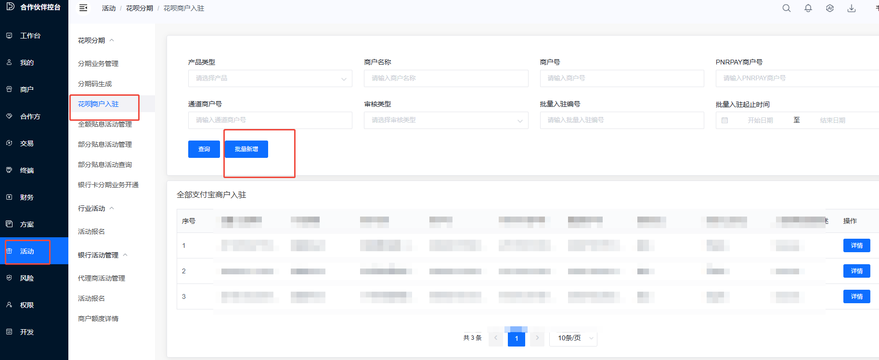Open the notification bell icon
This screenshot has width=879, height=360.
pos(808,8)
